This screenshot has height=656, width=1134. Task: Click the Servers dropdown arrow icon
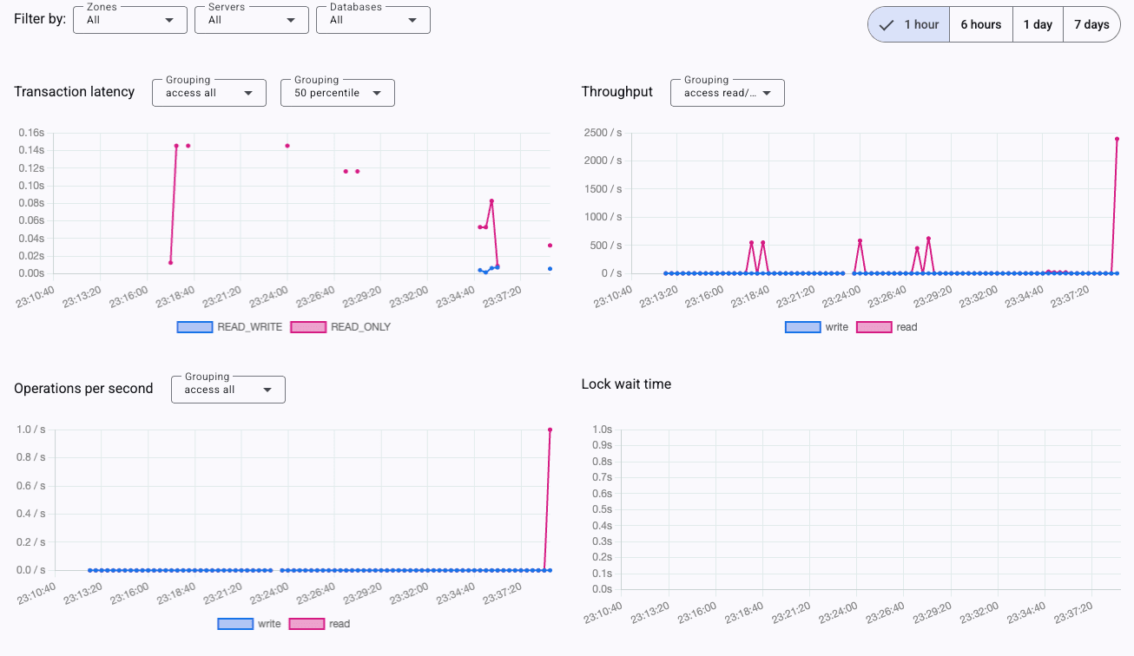(291, 20)
